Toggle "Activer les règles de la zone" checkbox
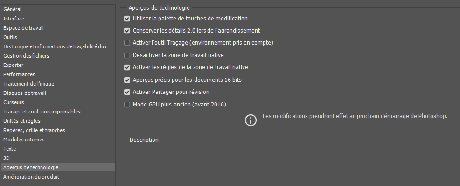Screen dimensions: 460x186 (127, 67)
